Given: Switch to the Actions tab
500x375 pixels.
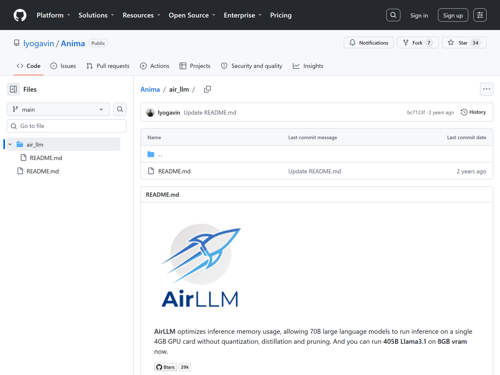Looking at the screenshot, I should [155, 66].
